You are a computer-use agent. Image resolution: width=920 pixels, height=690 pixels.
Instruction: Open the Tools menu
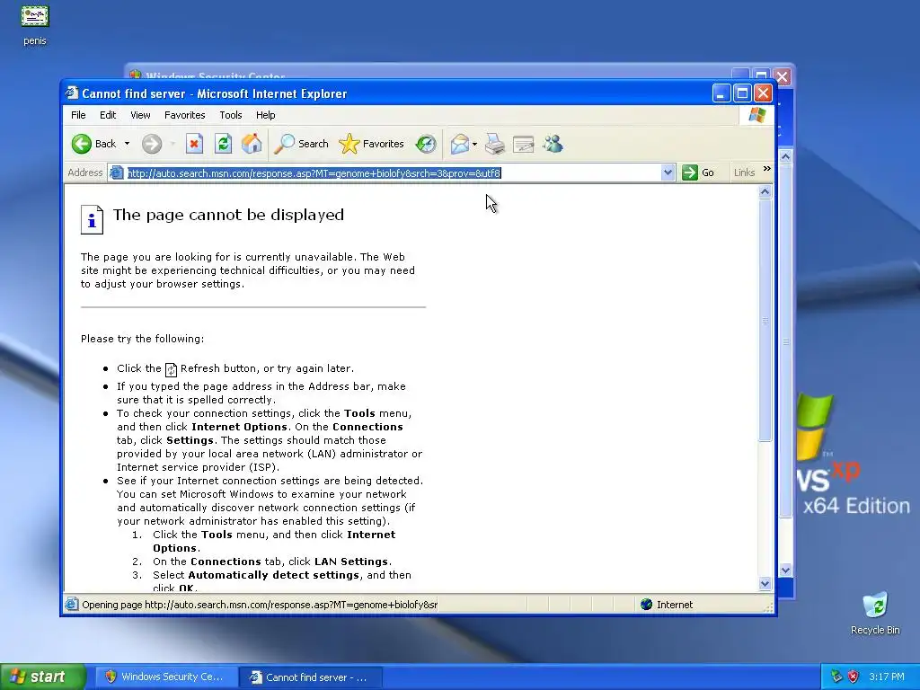231,115
